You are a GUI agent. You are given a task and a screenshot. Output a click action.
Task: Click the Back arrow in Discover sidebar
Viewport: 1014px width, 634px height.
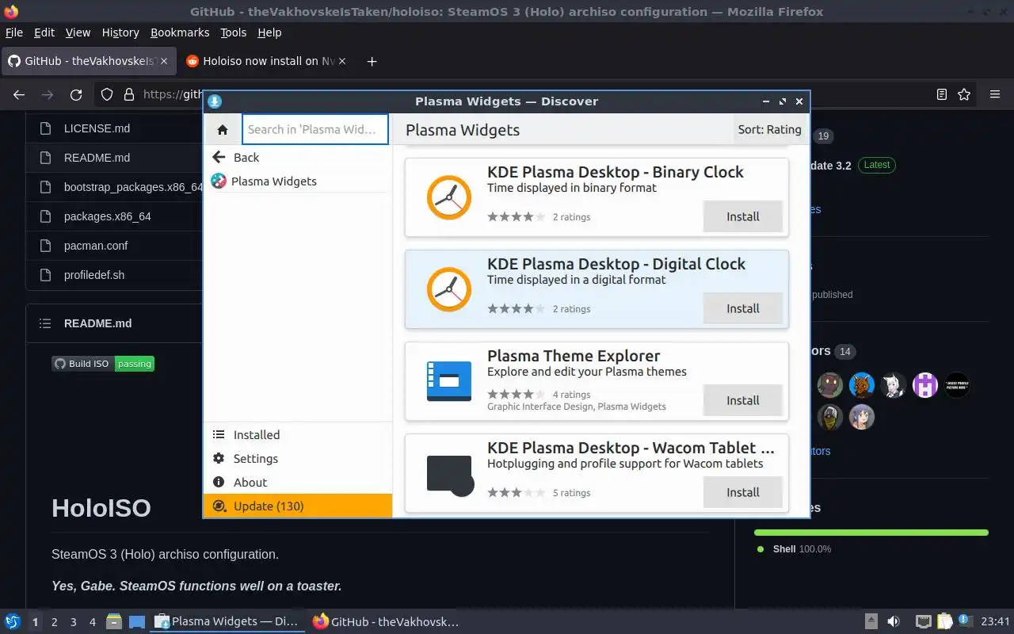click(x=219, y=157)
